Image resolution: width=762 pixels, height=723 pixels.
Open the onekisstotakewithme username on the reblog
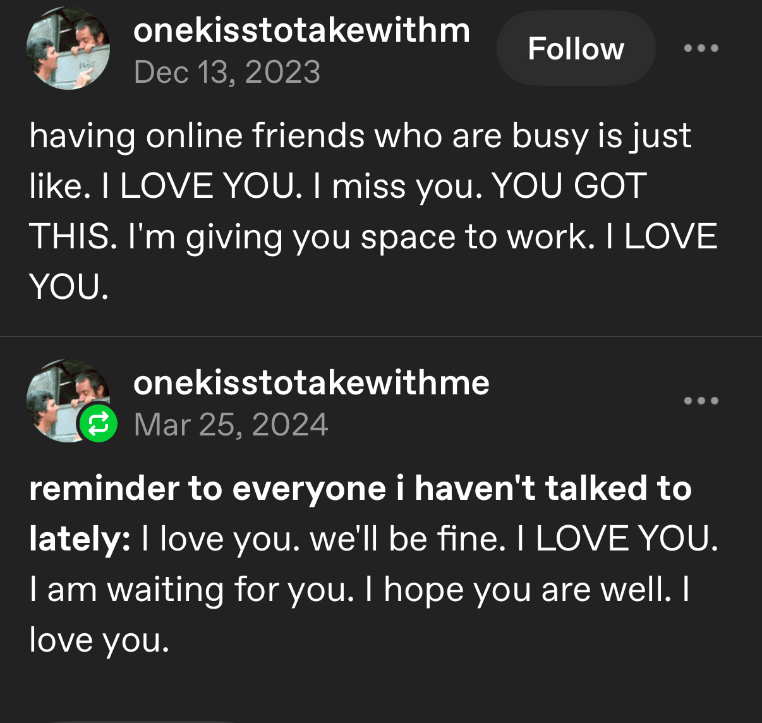[311, 382]
